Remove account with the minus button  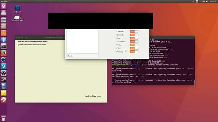coord(72,55)
